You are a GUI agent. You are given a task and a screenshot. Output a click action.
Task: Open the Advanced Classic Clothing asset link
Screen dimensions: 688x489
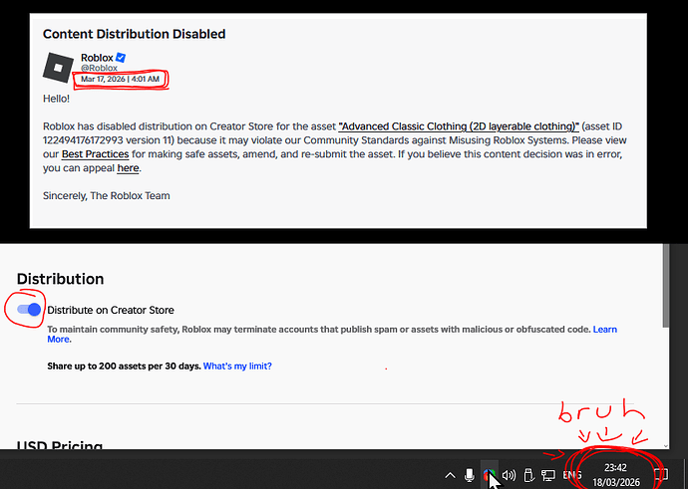[459, 126]
